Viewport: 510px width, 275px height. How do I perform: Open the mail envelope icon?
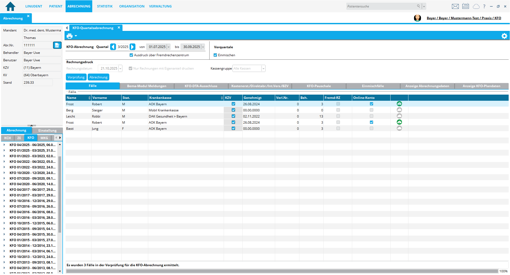tap(455, 6)
